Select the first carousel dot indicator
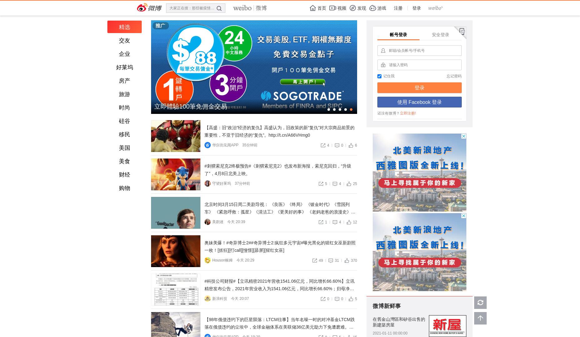The height and width of the screenshot is (337, 580). pos(329,110)
